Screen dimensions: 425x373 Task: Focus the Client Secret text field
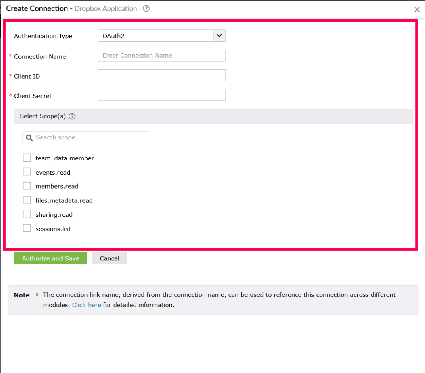click(x=161, y=95)
